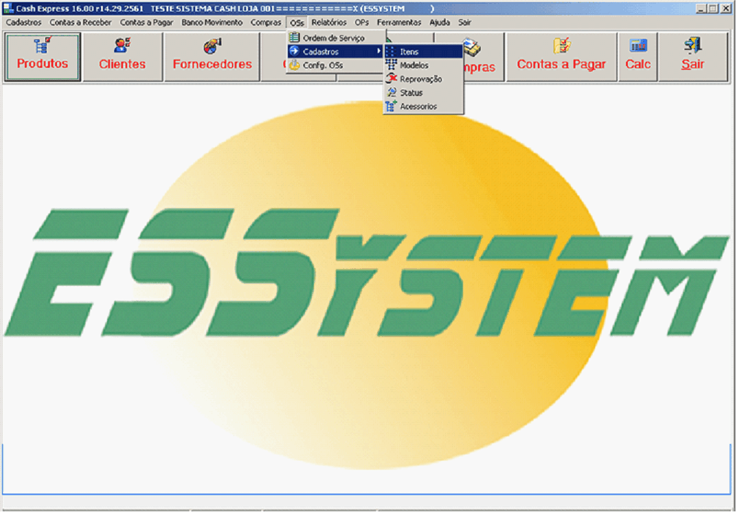Select Reprovação submenu entry

[420, 79]
